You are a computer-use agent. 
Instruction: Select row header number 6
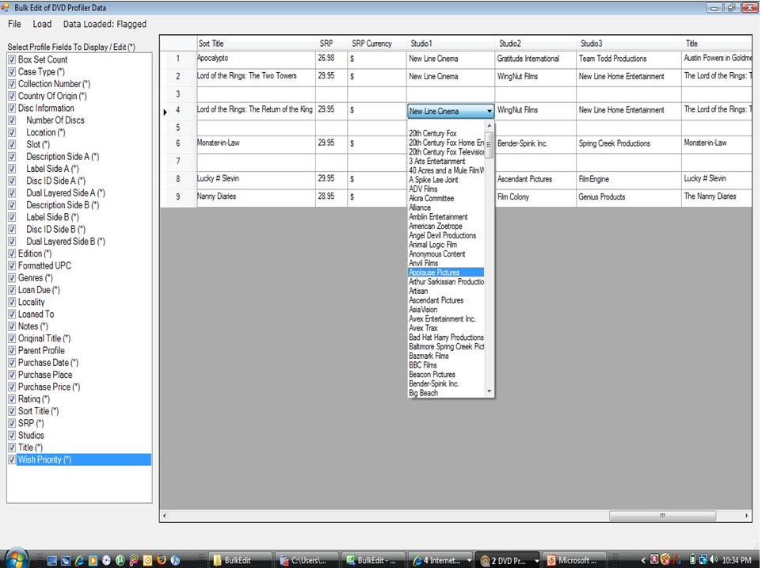click(x=178, y=143)
